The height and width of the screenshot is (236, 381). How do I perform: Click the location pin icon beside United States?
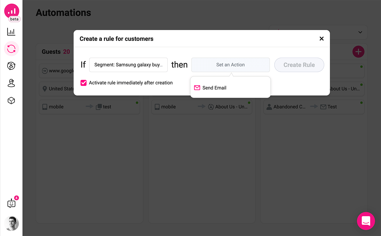pyautogui.click(x=45, y=89)
